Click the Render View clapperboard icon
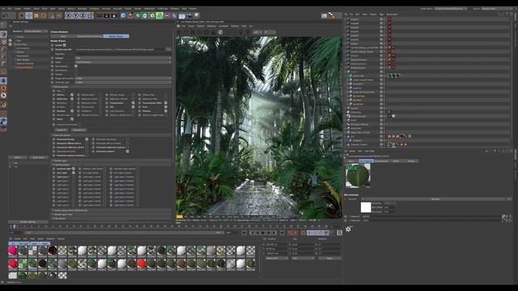Viewport: 518px width, 291px height. (x=99, y=15)
